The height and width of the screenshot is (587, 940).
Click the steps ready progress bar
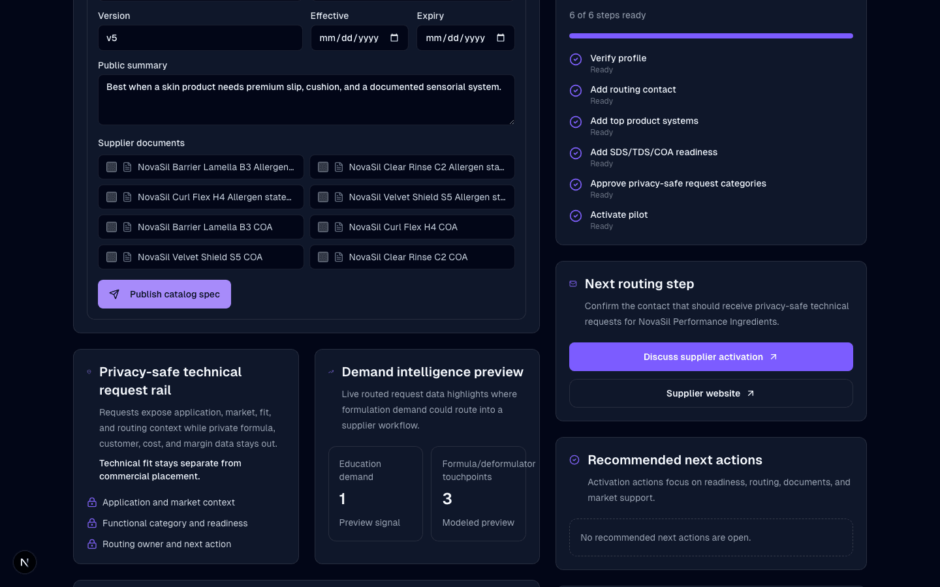(711, 36)
